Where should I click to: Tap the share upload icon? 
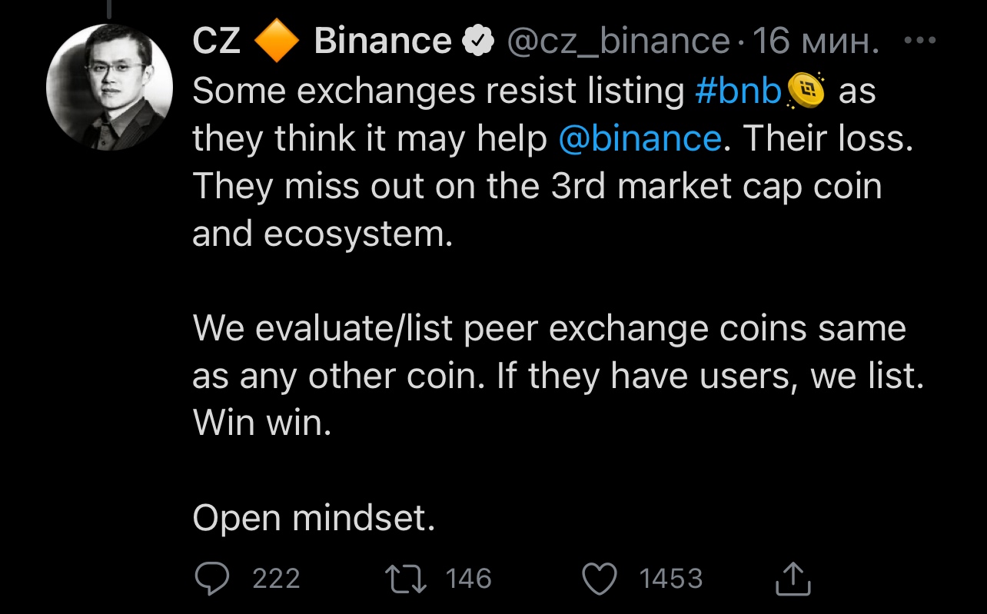click(x=793, y=579)
